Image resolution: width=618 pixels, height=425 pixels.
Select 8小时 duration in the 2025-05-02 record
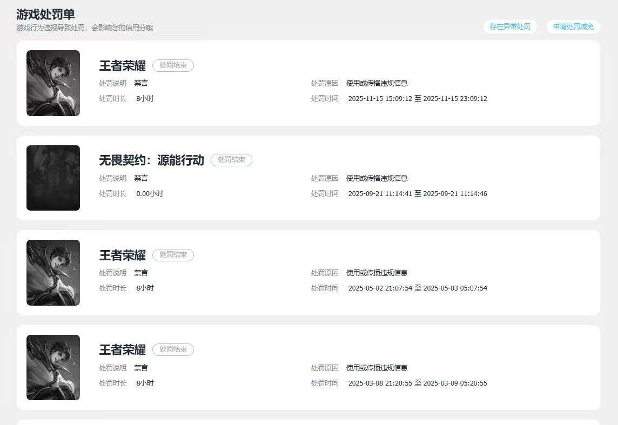pos(145,288)
